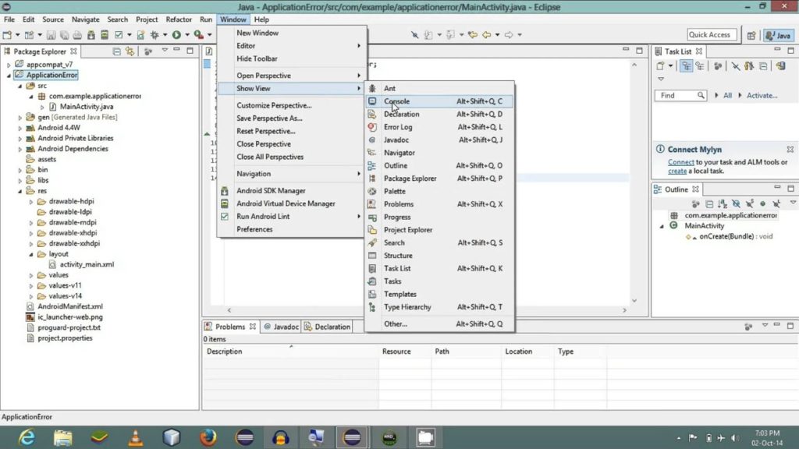Toggle Link with Editor in Package Explorer
Screen dimensions: 799x449
pos(130,51)
